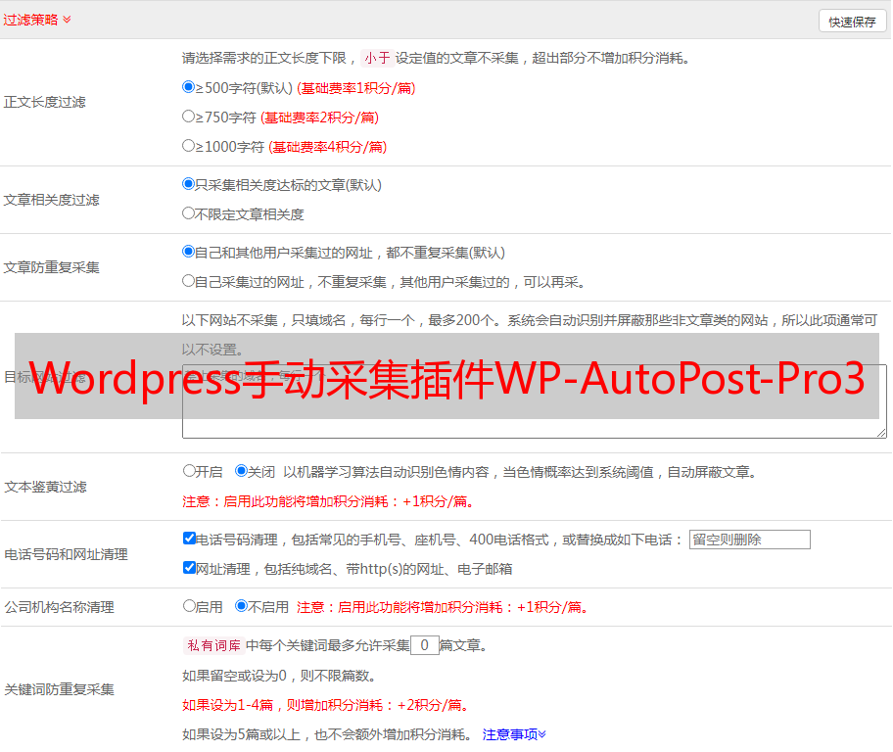Click the keyword article count field
The image size is (893, 752).
424,645
